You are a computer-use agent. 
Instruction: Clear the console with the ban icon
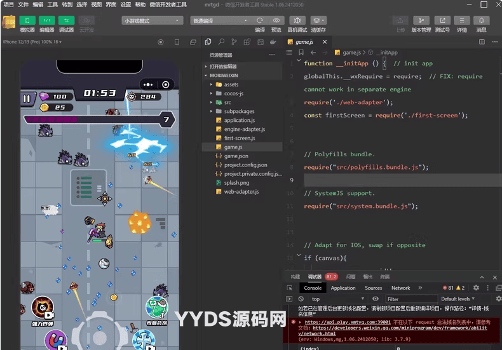[301, 299]
